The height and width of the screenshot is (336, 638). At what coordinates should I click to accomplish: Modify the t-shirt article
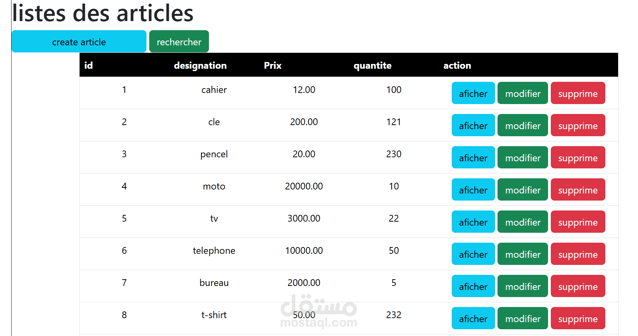523,319
